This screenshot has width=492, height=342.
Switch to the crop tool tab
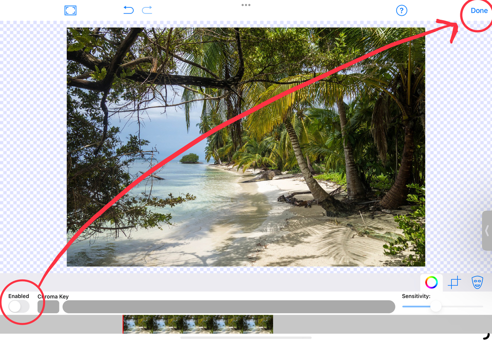pos(454,283)
